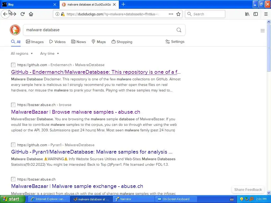Open GitHub Pyran1/MalwareDatabase result
Image resolution: width=271 pixels, height=203 pixels.
point(92,152)
